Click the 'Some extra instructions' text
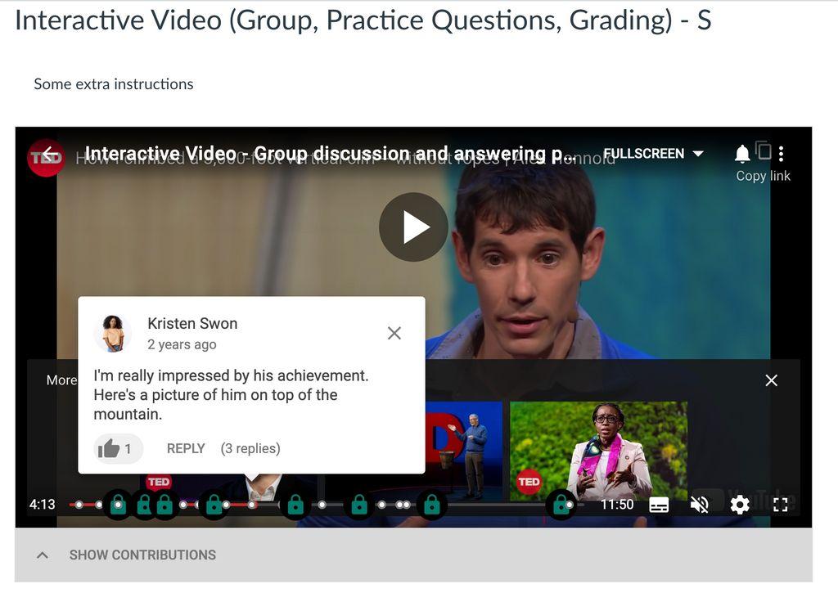Screen dimensions: 838x593 (x=113, y=84)
